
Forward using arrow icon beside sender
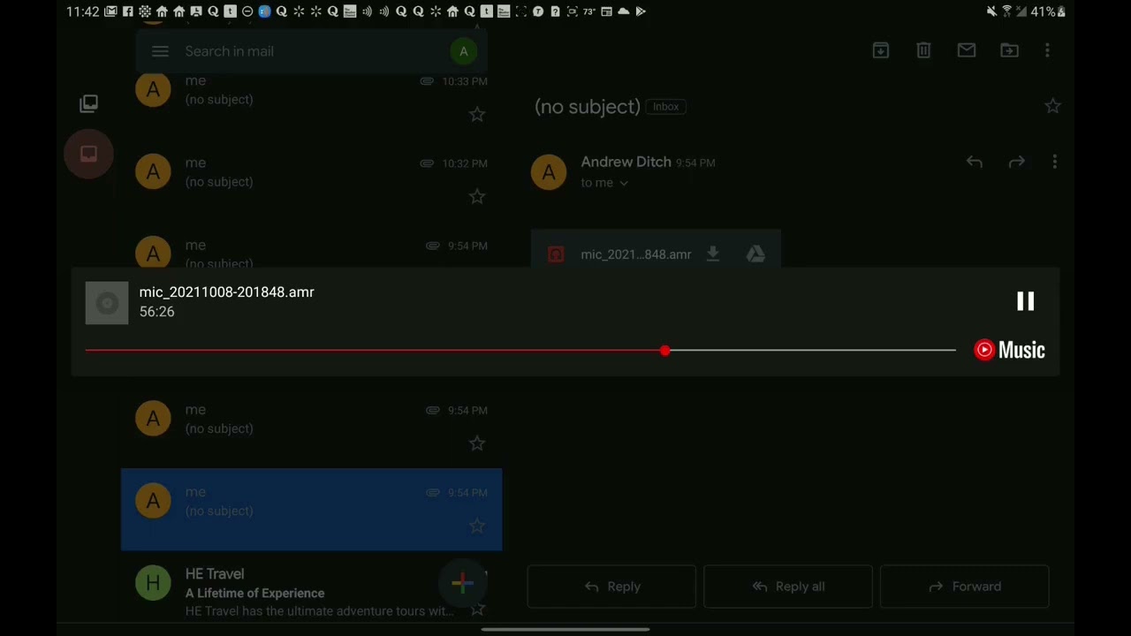[1017, 162]
